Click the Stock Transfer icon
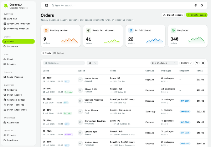Viewport: 211px width, 147px height. [5, 105]
